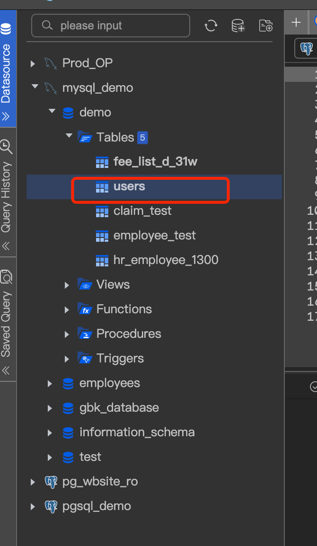Select the claim_test table
Screen dimensions: 317x546
pos(142,211)
